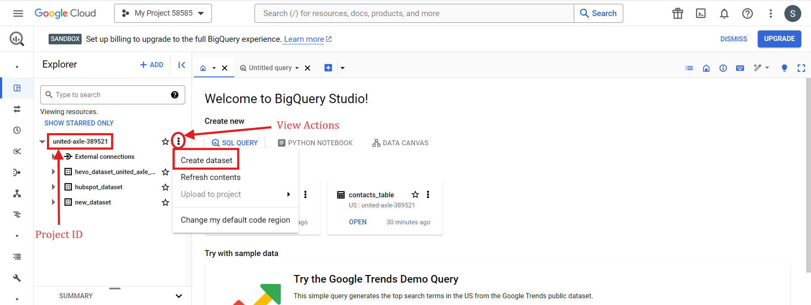Choose Create dataset from the menu

coord(206,161)
